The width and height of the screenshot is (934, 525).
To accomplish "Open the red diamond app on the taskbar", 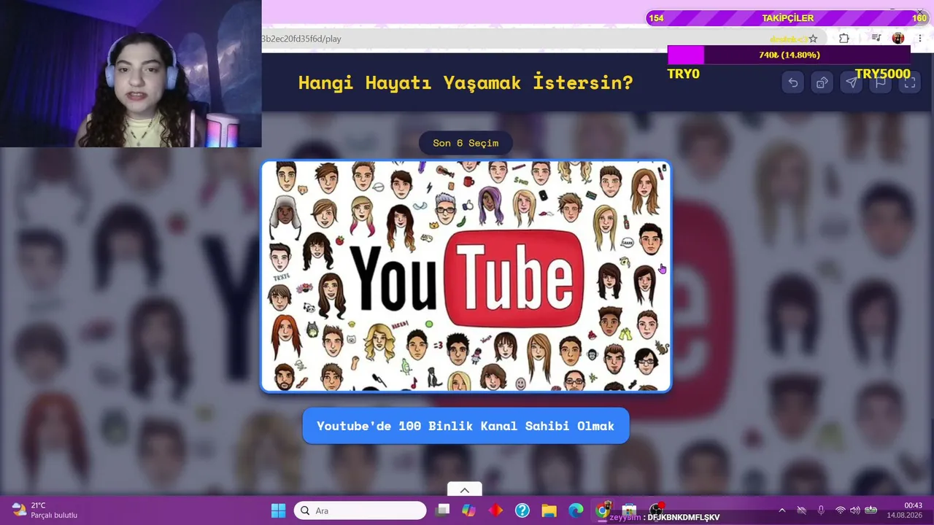I will point(496,510).
